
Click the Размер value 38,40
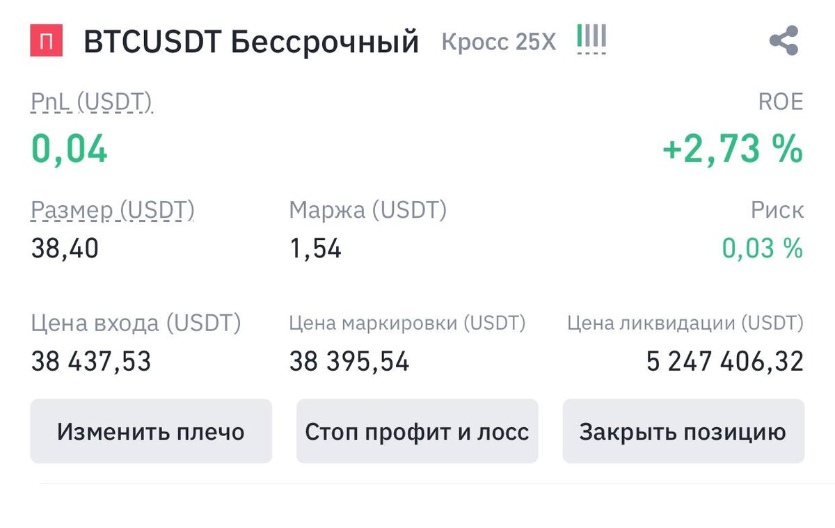[x=65, y=249]
